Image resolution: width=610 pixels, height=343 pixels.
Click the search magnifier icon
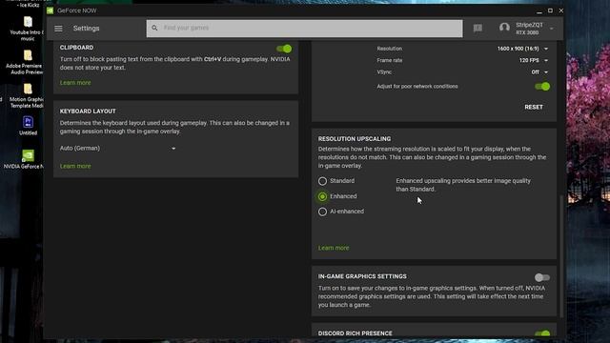point(154,28)
